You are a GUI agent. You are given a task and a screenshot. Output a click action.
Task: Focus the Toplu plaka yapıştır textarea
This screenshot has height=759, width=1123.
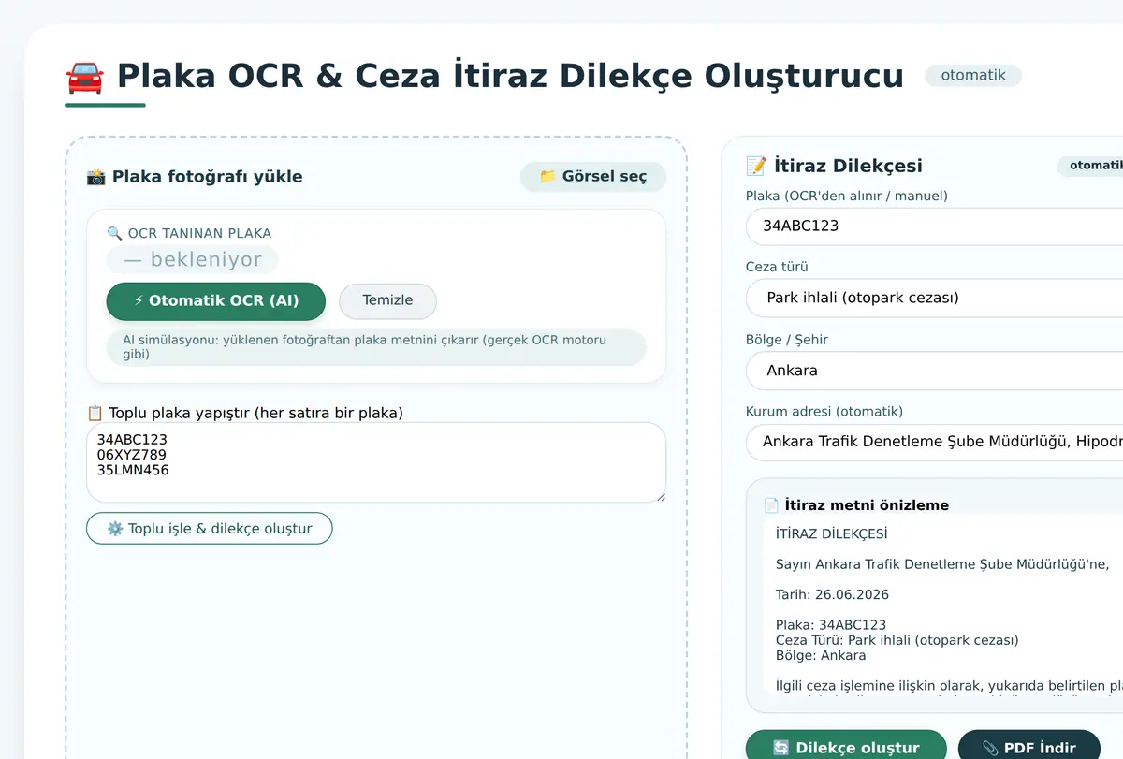(x=376, y=462)
